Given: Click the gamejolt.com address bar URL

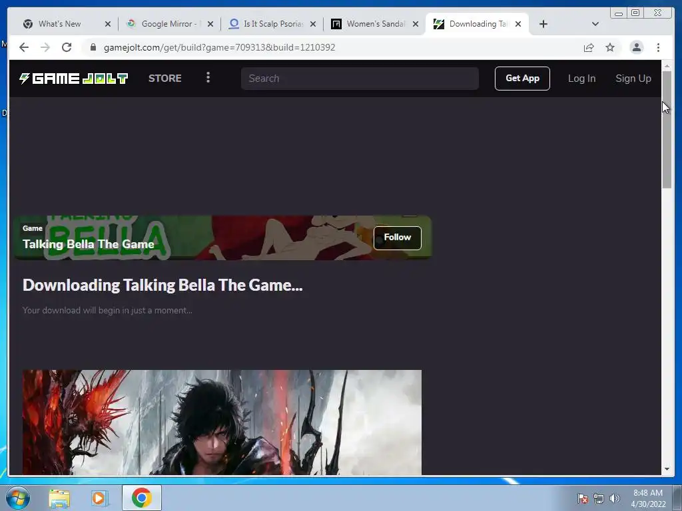Looking at the screenshot, I should (219, 47).
